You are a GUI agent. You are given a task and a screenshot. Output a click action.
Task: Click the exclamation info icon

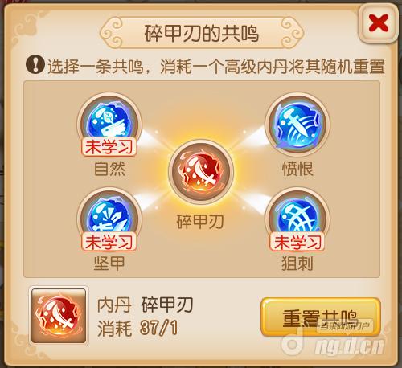tap(35, 64)
